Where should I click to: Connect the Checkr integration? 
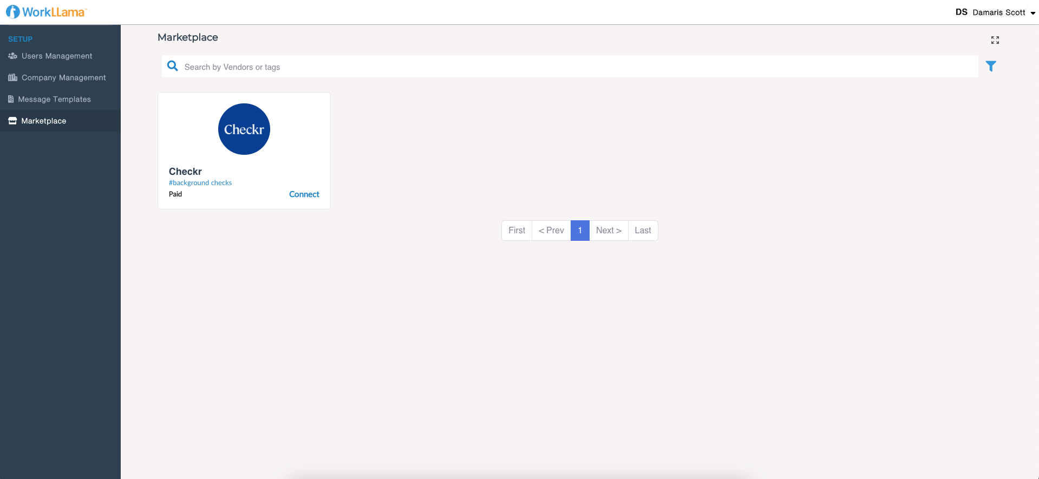pos(304,194)
